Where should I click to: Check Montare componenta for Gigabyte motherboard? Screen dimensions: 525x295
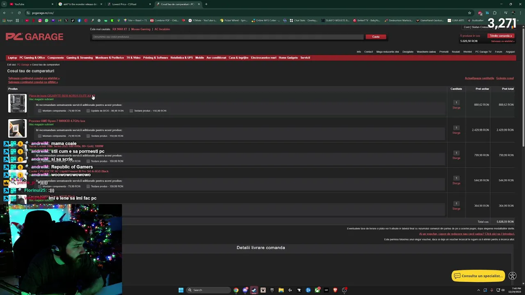[x=40, y=111]
